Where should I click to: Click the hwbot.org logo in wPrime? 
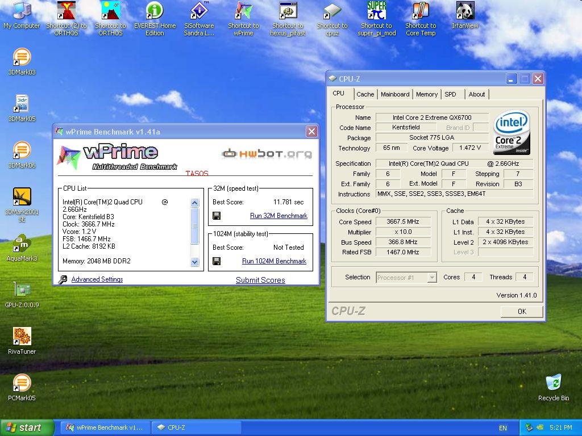[x=267, y=153]
